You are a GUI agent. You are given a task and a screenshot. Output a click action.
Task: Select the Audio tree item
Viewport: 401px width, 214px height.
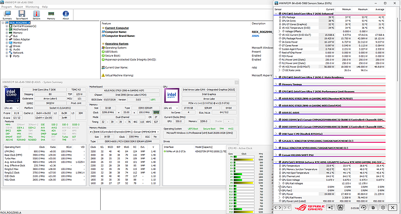[x=16, y=49]
